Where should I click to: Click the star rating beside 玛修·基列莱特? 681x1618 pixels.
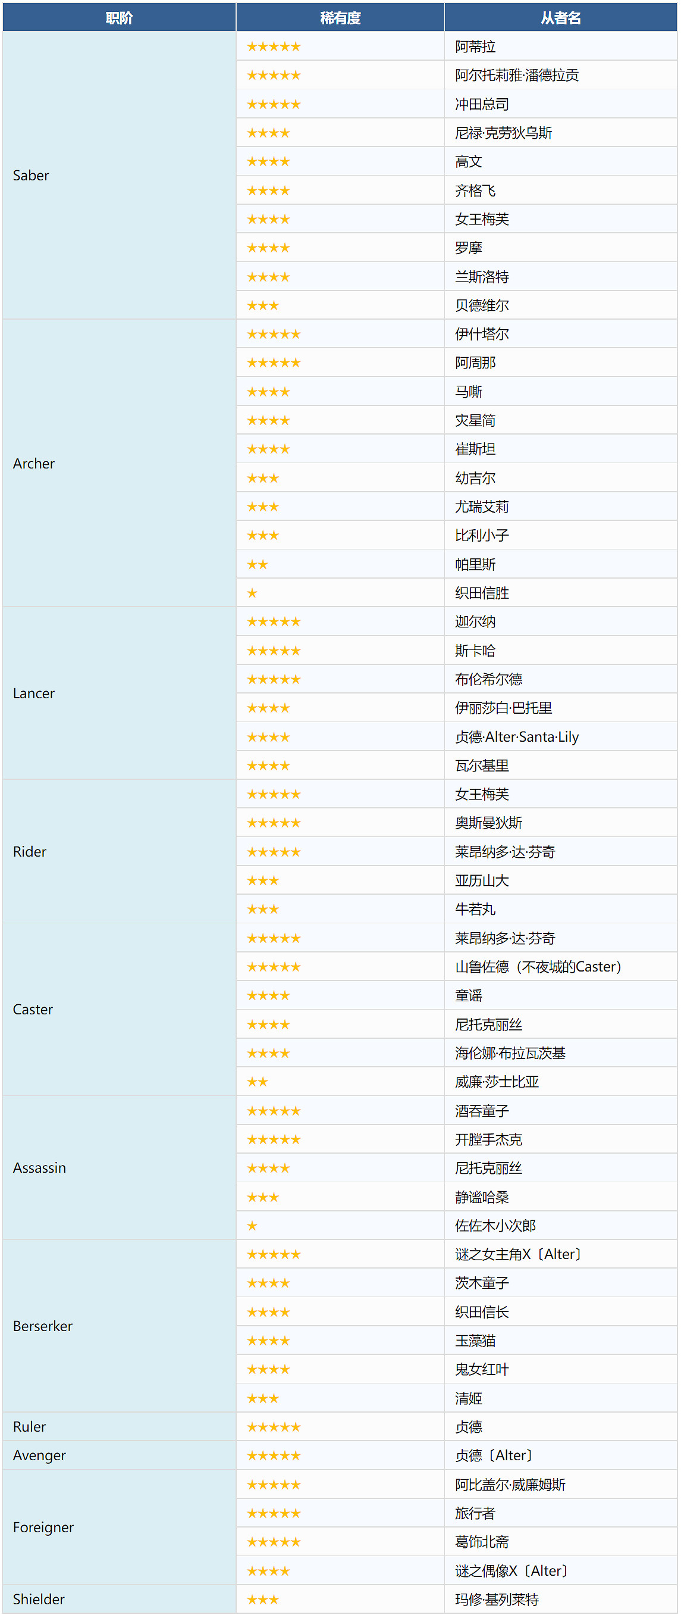tap(263, 1599)
